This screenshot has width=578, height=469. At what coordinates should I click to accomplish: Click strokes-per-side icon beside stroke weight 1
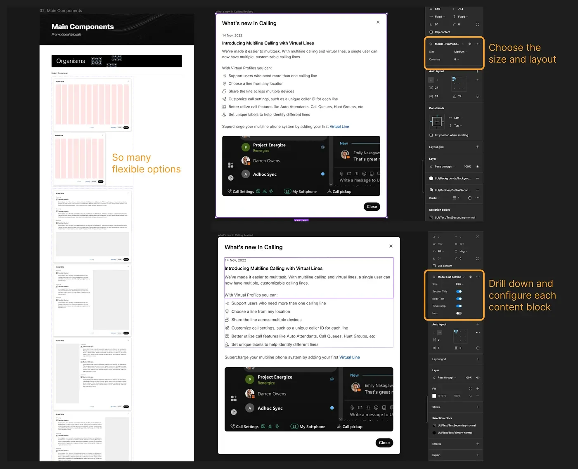click(470, 198)
